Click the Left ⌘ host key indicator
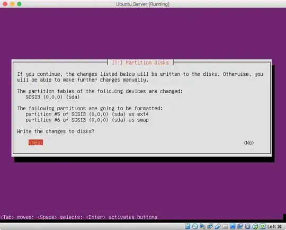This screenshot has height=230, width=286. 274,226
